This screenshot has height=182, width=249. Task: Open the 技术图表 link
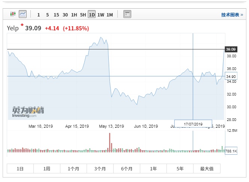[x=231, y=15]
